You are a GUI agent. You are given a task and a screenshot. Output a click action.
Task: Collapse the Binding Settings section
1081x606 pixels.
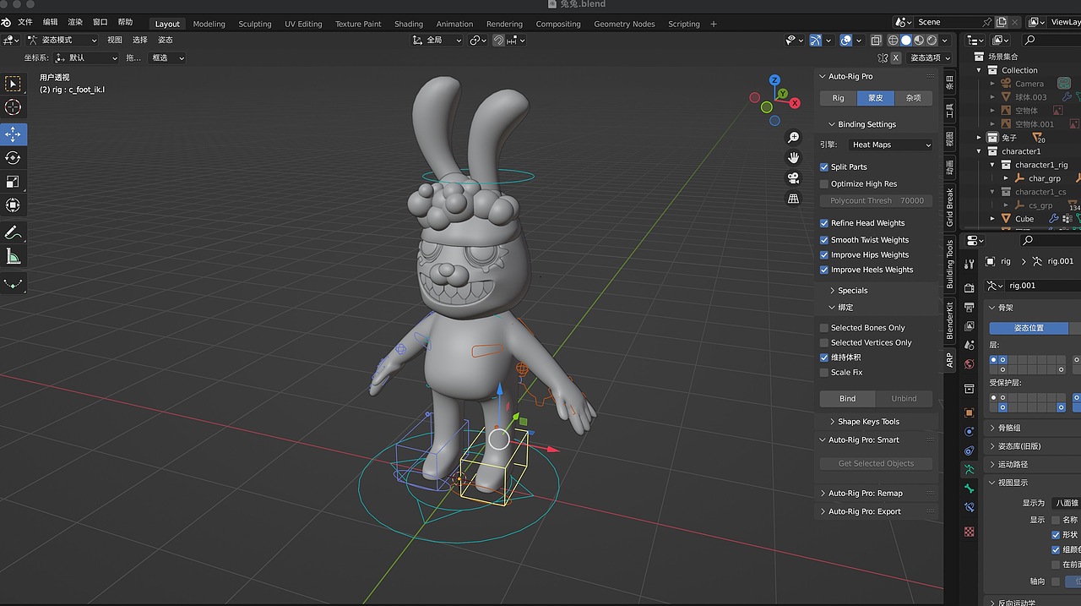(861, 124)
